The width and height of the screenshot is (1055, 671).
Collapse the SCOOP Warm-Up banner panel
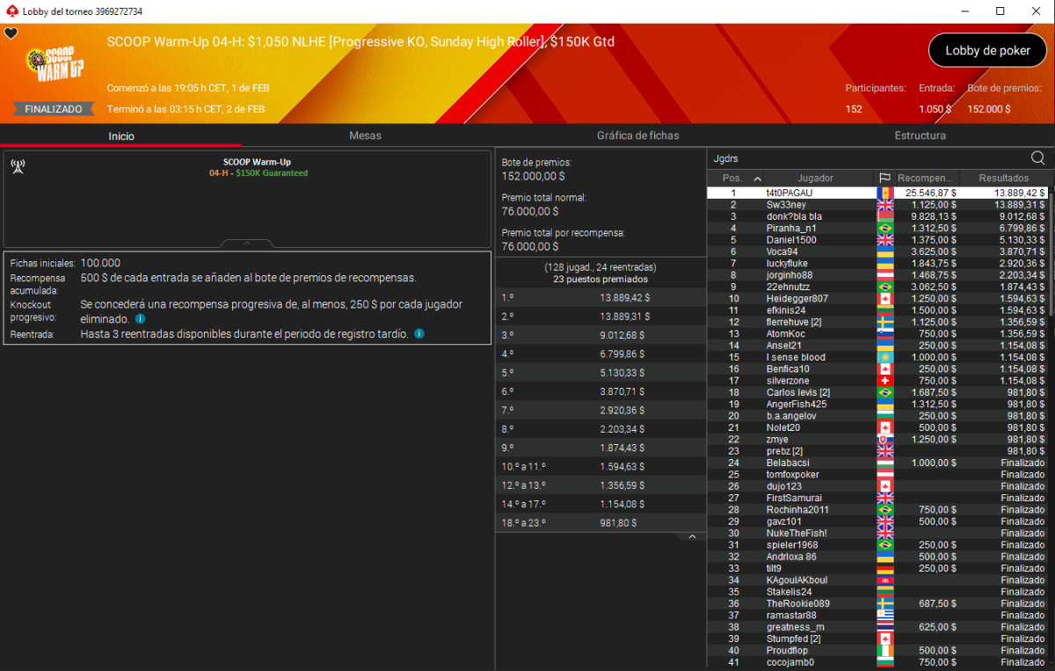[246, 244]
